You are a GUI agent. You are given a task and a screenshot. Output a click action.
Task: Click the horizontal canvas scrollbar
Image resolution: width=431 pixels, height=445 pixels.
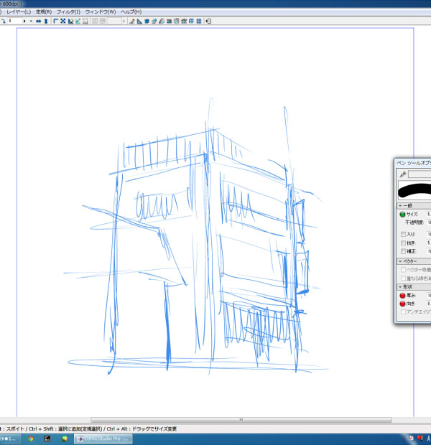click(x=241, y=420)
